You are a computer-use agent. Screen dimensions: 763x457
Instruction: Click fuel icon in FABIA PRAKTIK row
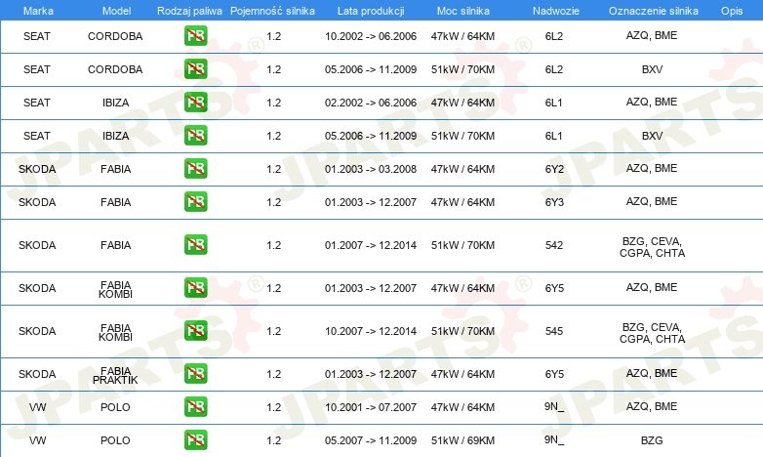click(195, 374)
